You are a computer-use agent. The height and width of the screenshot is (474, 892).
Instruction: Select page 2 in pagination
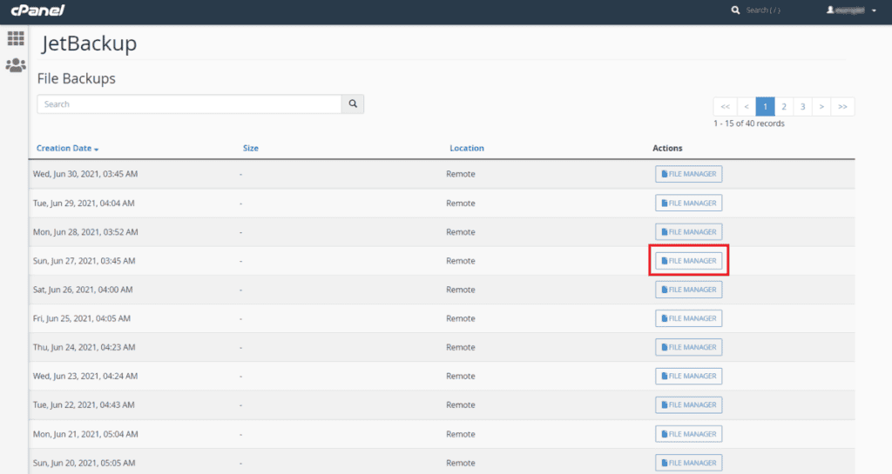784,107
